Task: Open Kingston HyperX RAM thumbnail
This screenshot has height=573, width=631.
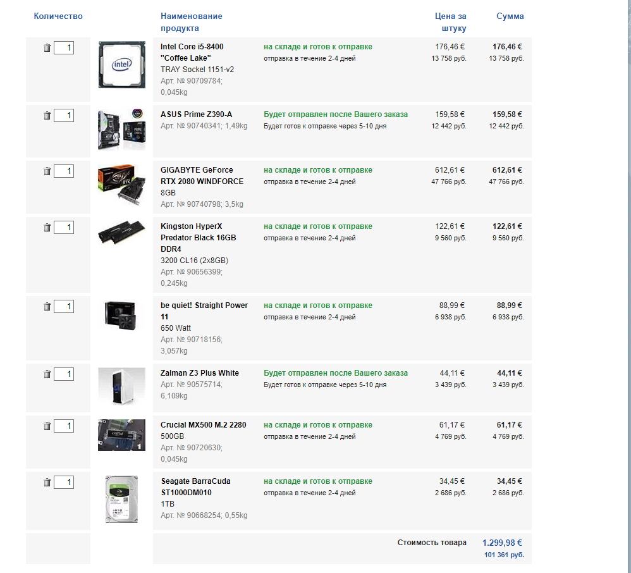Action: (x=121, y=232)
